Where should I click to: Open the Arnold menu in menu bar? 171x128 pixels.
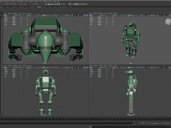[x=54, y=2]
